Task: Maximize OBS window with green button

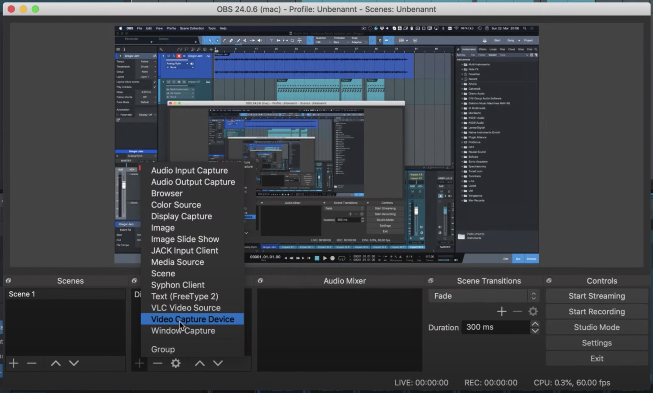Action: 35,9
